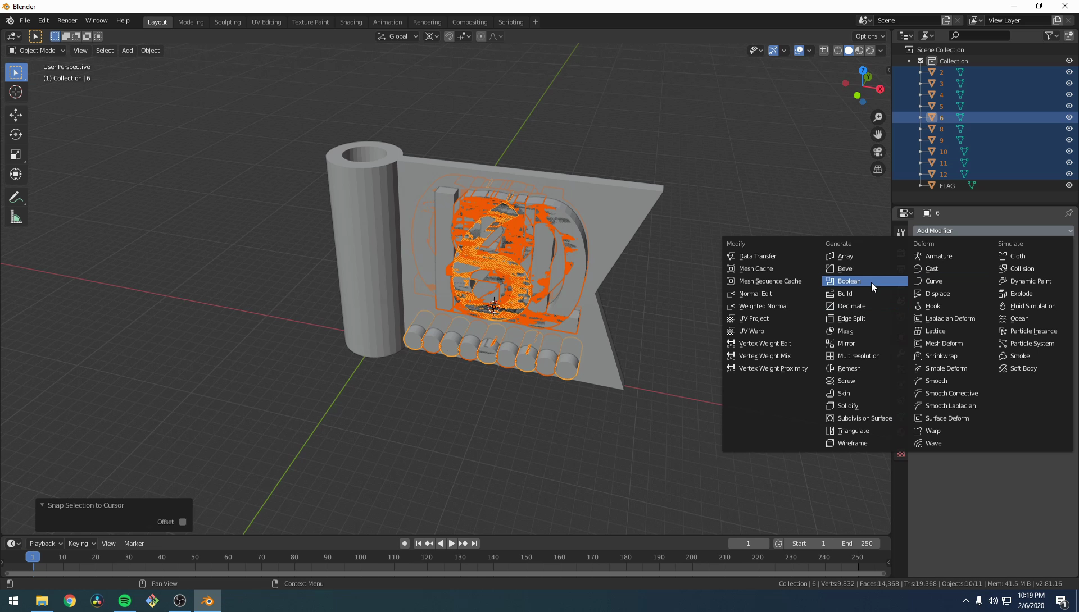The height and width of the screenshot is (612, 1079).
Task: Select the Move tool
Action: tap(16, 115)
